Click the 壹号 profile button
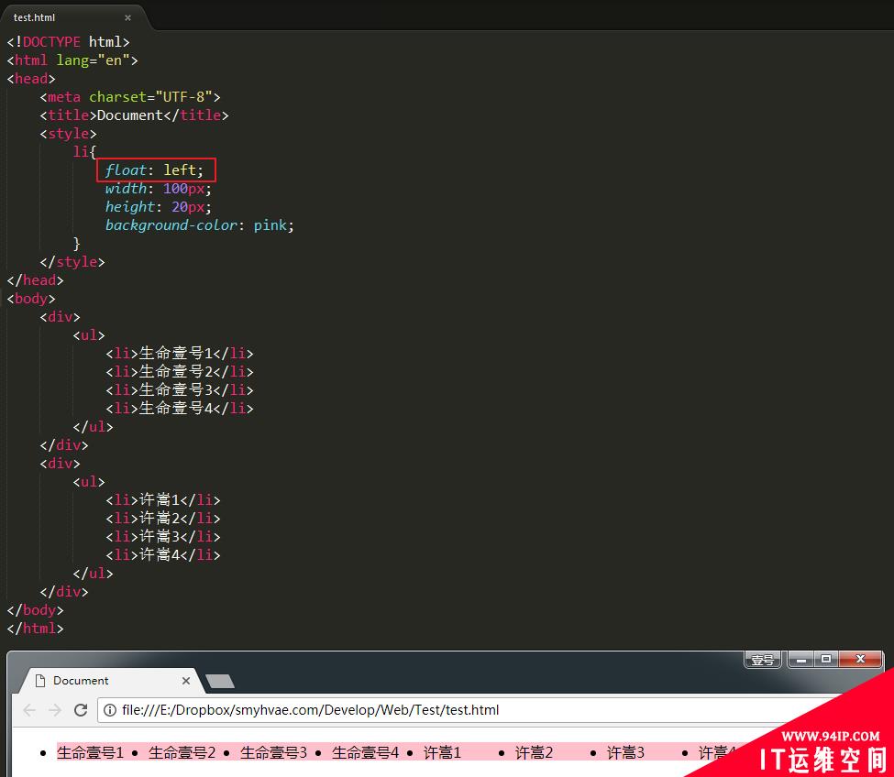Image resolution: width=894 pixels, height=777 pixels. click(762, 660)
